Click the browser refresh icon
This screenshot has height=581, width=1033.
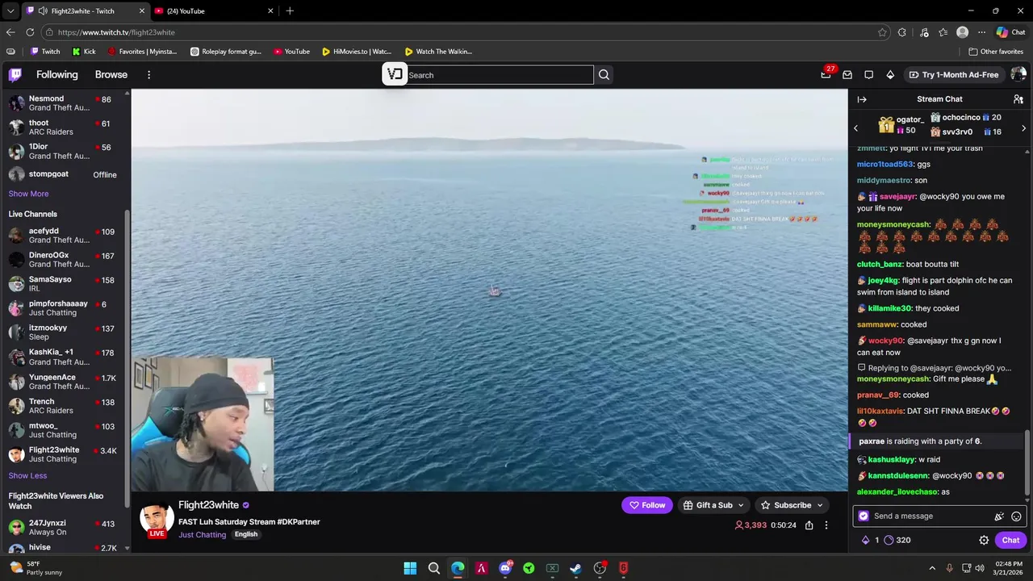coord(30,32)
